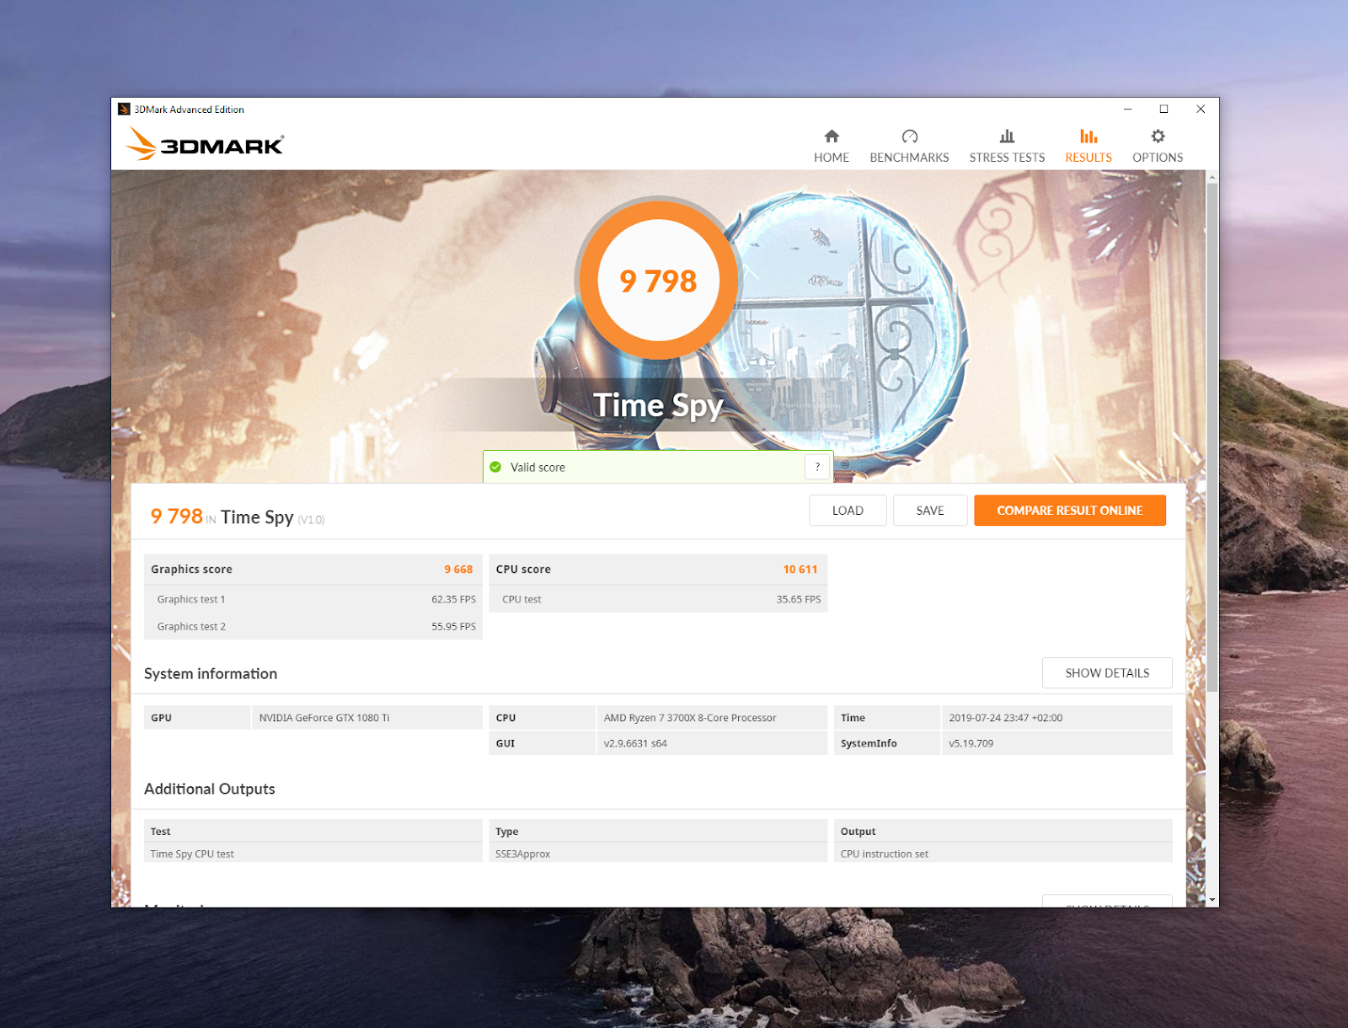
Task: Click the GPU label cell
Action: point(197,718)
